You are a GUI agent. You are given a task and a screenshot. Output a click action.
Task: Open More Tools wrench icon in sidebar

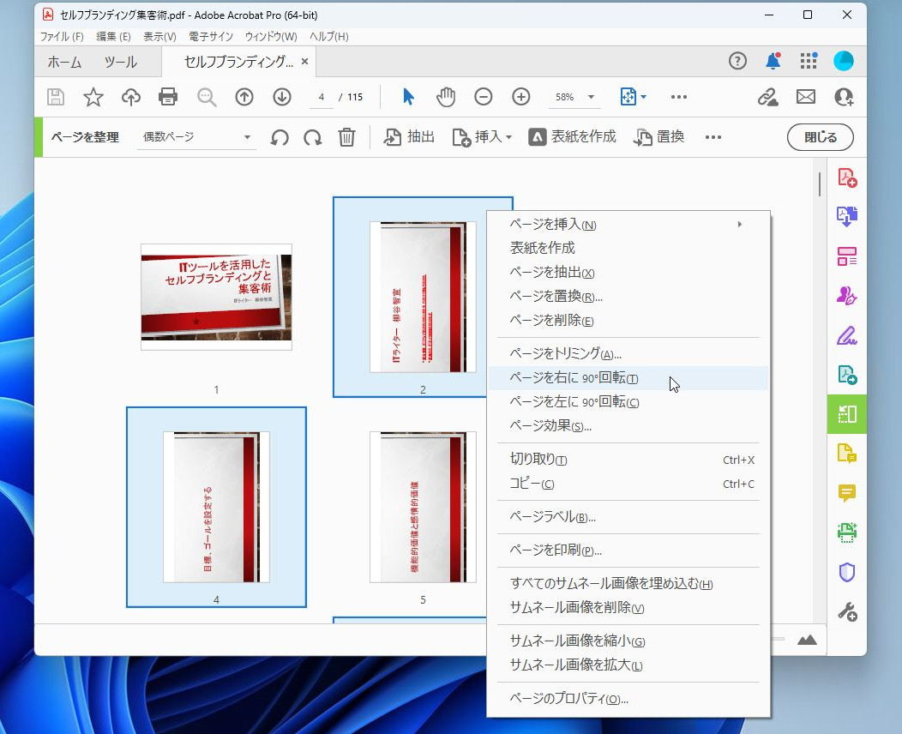click(847, 611)
